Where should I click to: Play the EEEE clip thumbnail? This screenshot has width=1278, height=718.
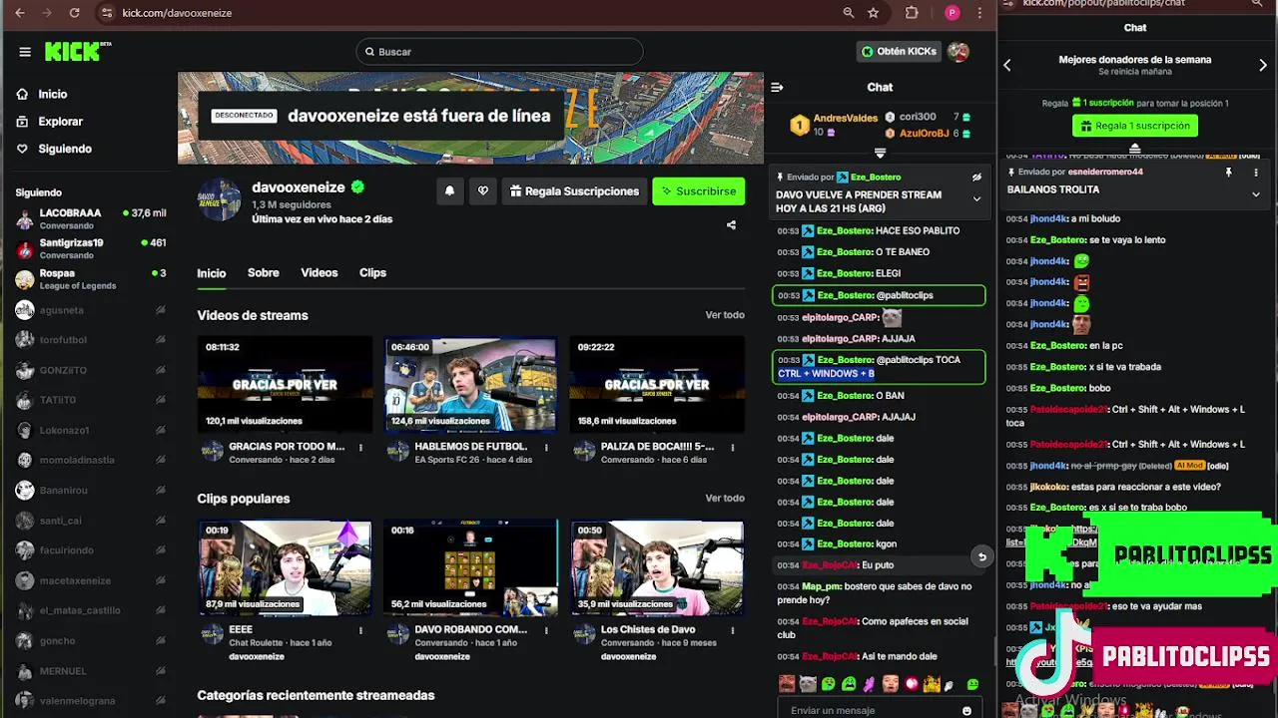[285, 568]
